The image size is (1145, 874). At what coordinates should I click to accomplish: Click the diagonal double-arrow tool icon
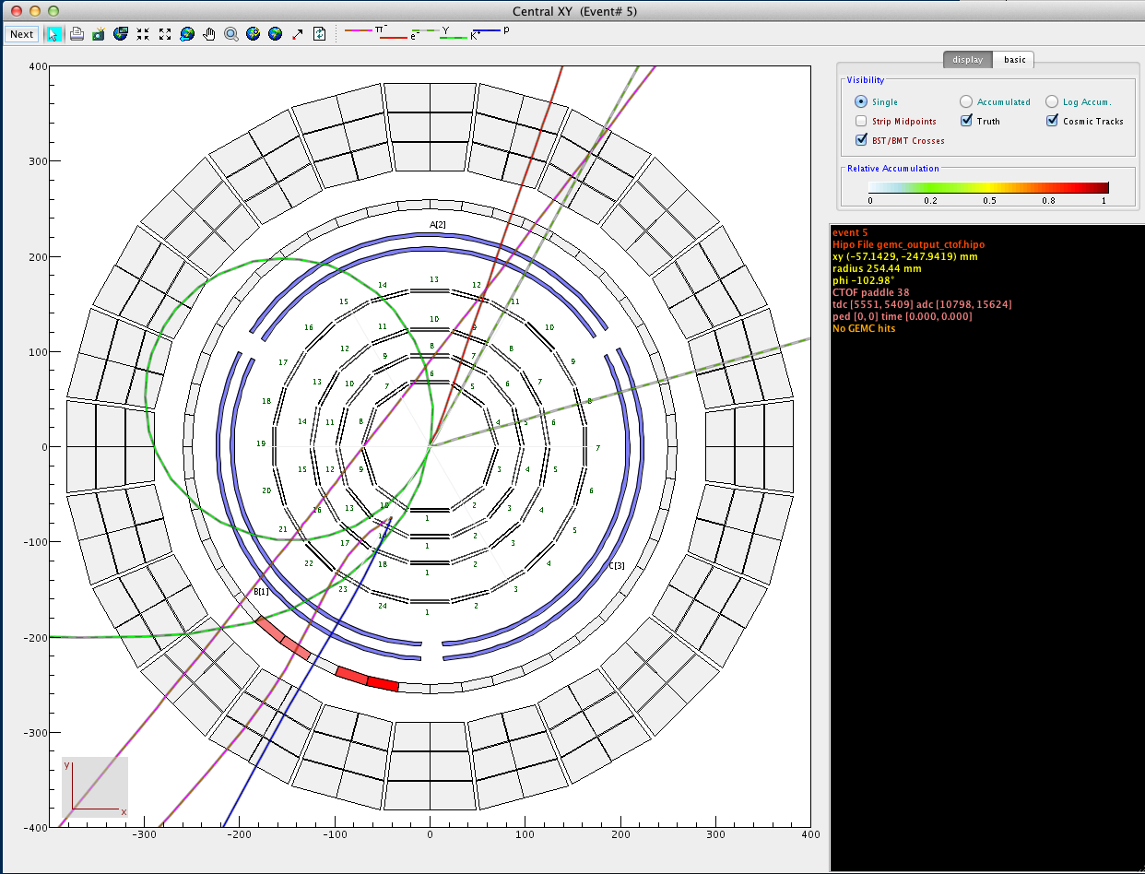pyautogui.click(x=298, y=34)
